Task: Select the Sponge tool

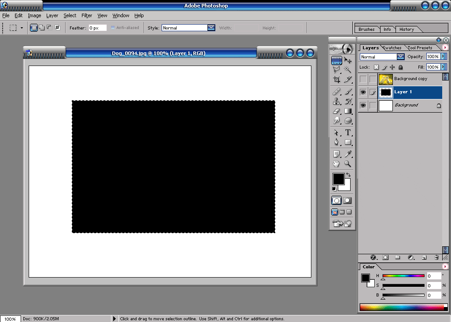Action: point(348,121)
